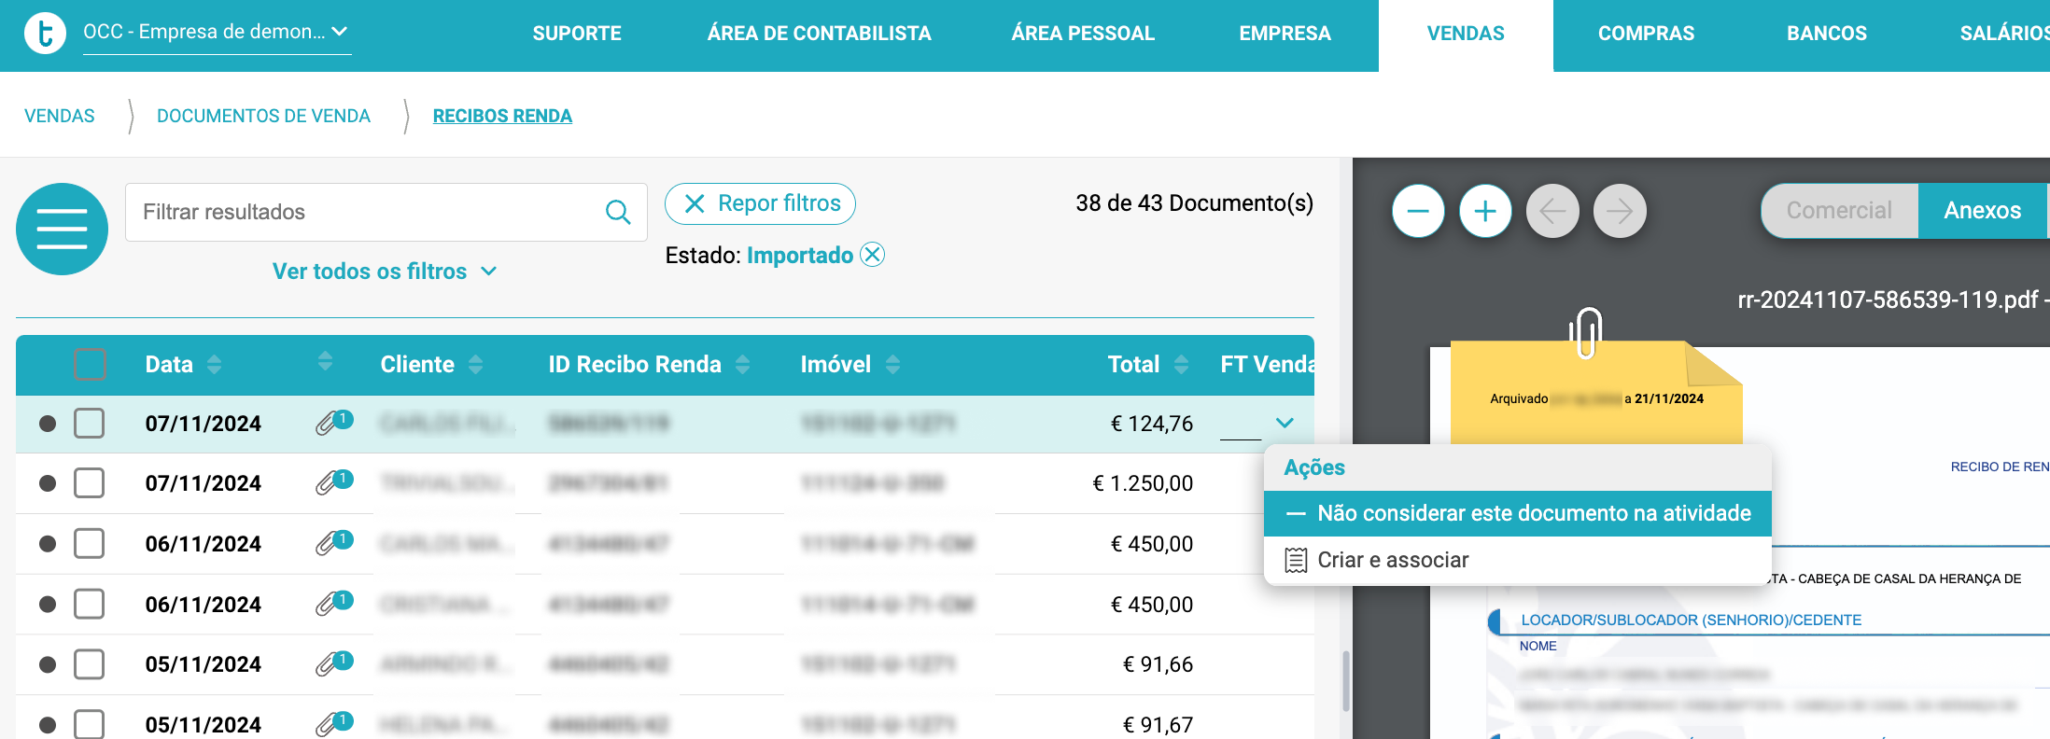Open FT Venda dropdown chevron in first row
The image size is (2050, 739).
(1285, 423)
